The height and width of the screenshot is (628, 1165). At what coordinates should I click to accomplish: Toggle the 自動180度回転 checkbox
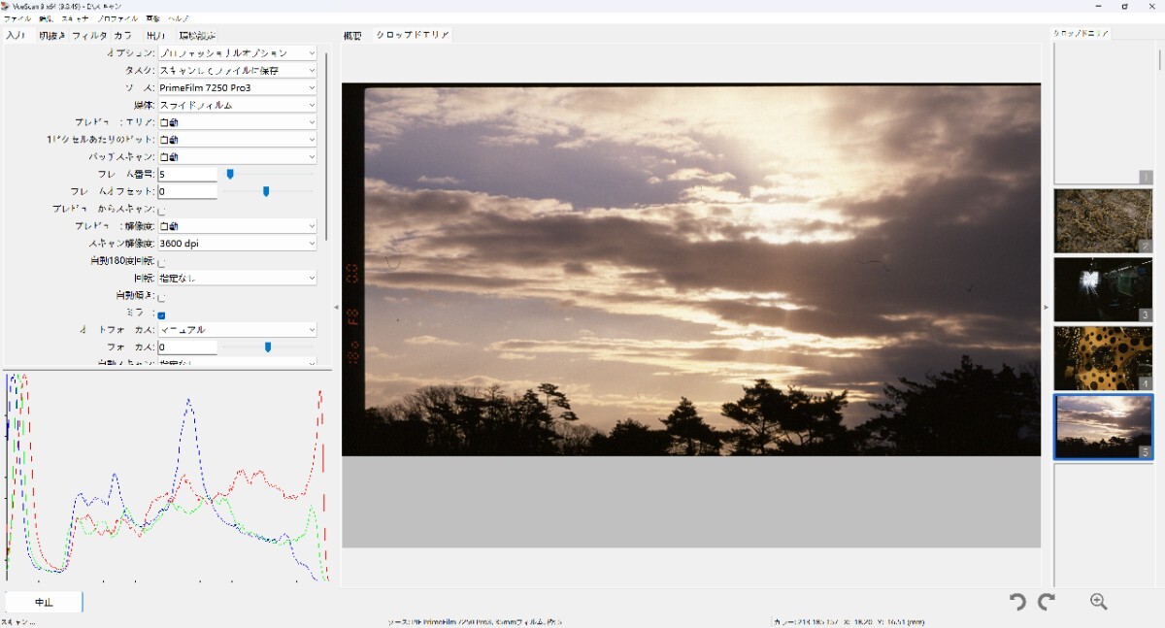tap(162, 262)
